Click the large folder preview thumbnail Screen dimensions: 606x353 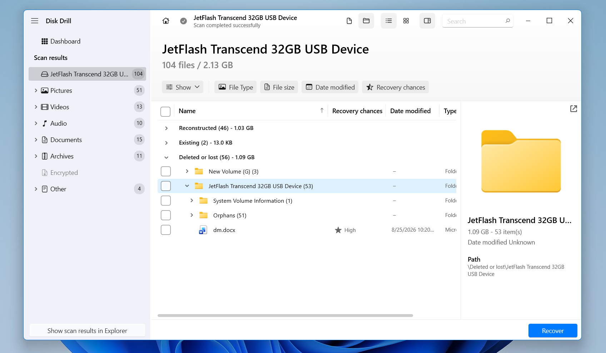[x=521, y=161]
